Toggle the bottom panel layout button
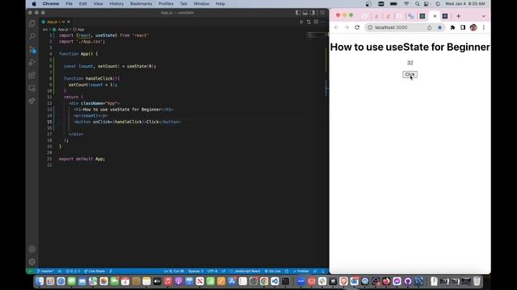 305,13
